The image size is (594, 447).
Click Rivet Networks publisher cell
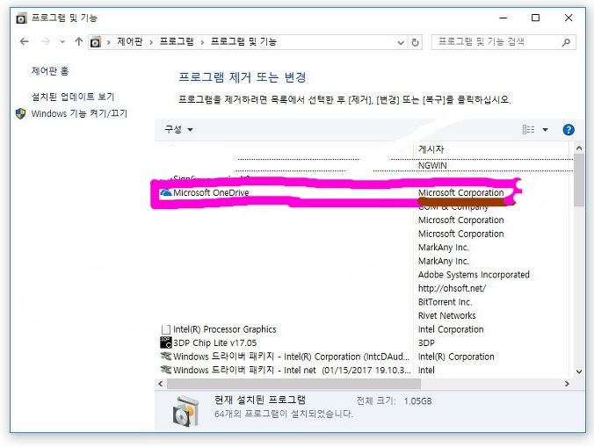pos(447,315)
